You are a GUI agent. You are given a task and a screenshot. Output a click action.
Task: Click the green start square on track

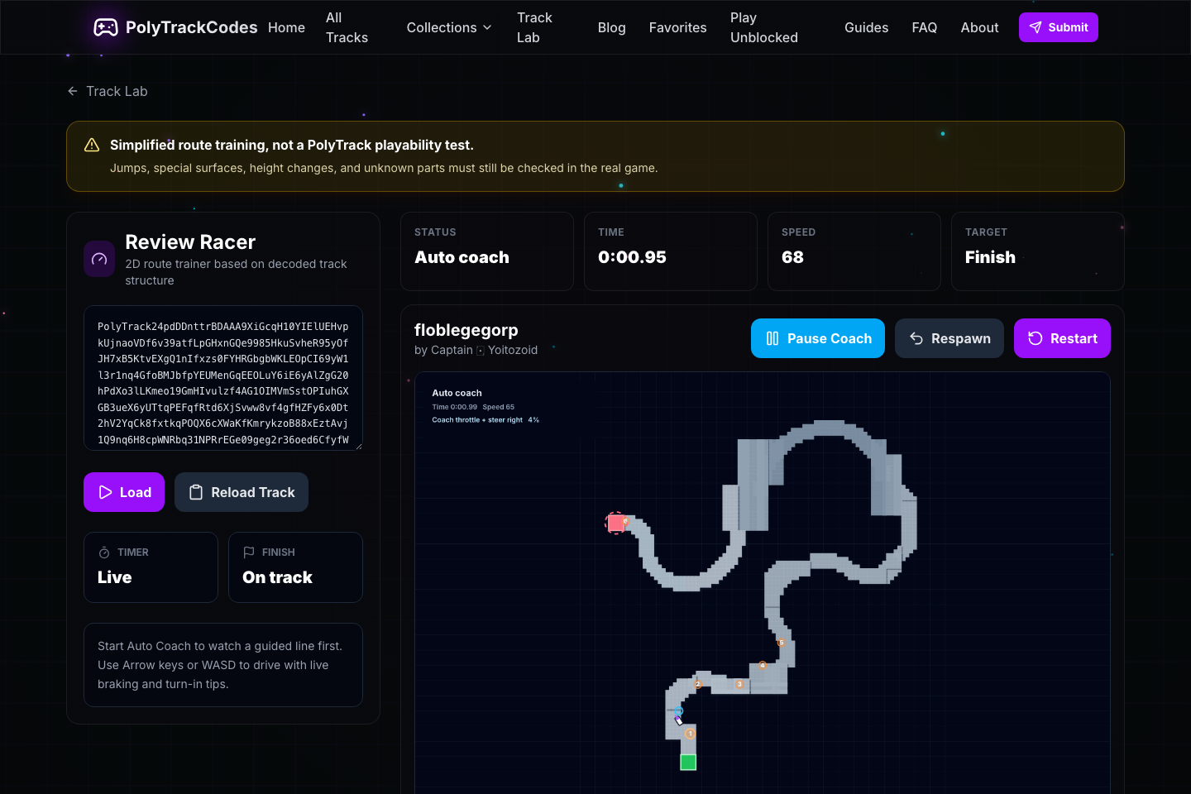688,762
